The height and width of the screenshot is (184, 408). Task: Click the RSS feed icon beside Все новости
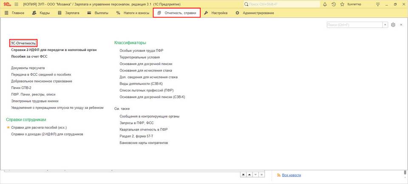click(x=279, y=175)
